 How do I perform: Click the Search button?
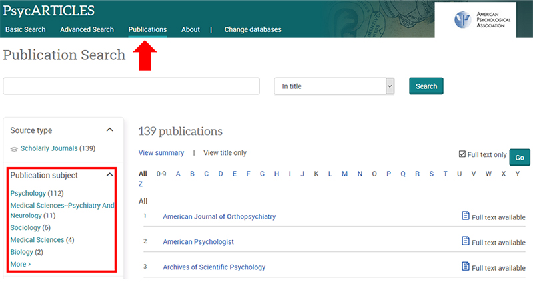coord(426,86)
